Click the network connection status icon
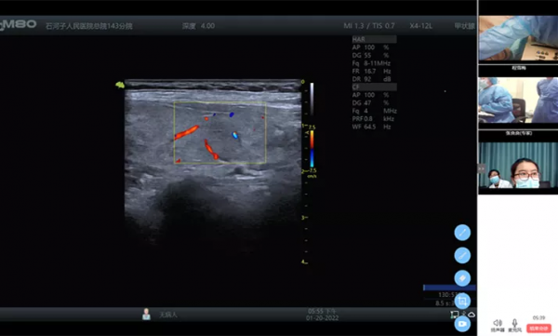The height and width of the screenshot is (336, 558). [x=455, y=315]
